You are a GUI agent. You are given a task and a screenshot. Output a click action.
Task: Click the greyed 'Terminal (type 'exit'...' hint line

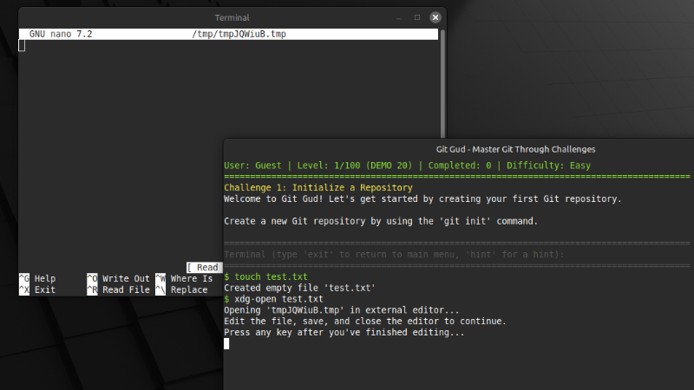pos(395,254)
